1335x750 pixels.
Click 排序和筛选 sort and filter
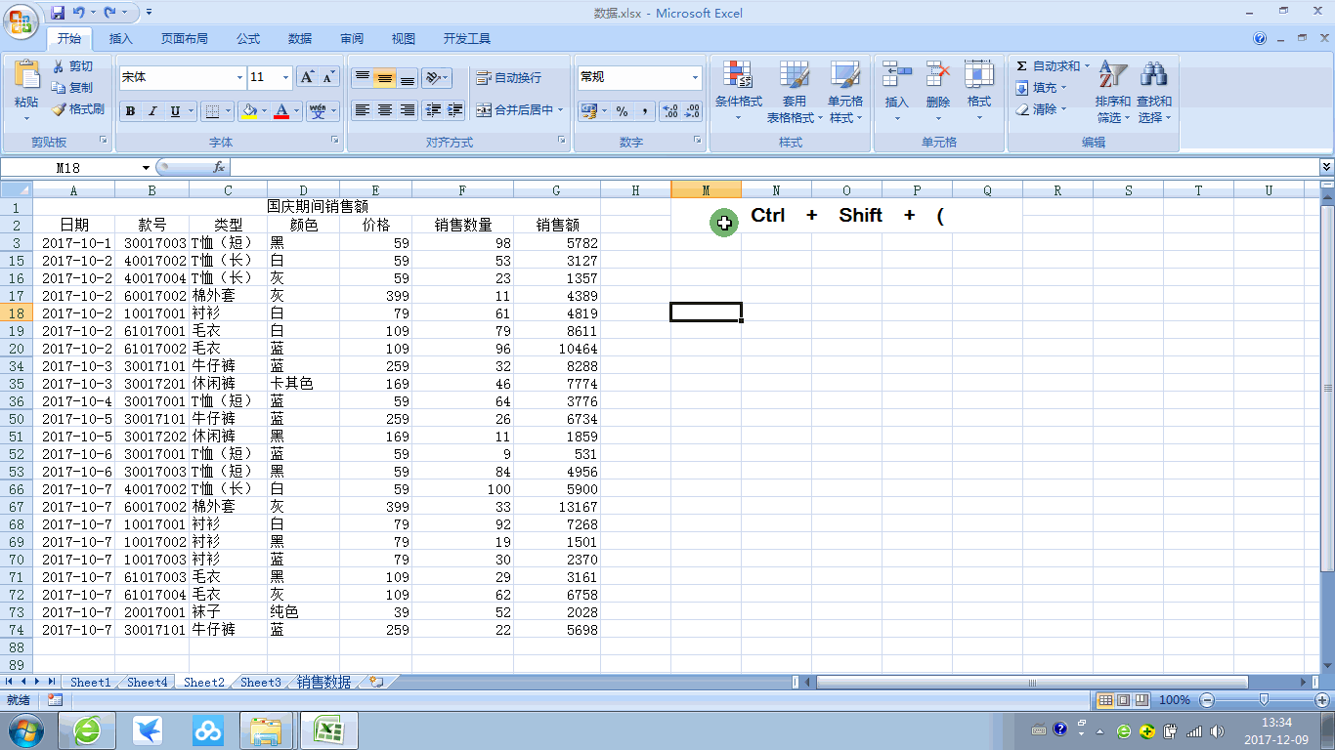1113,92
